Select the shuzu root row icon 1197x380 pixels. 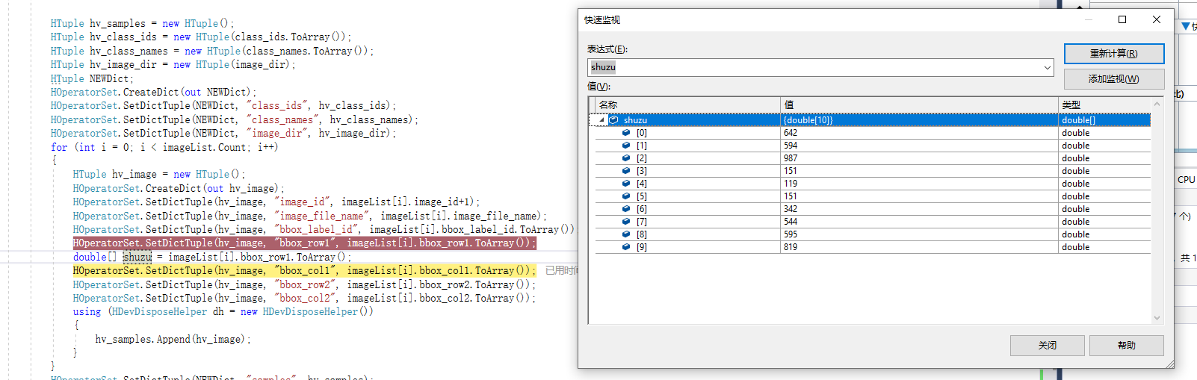pyautogui.click(x=613, y=120)
